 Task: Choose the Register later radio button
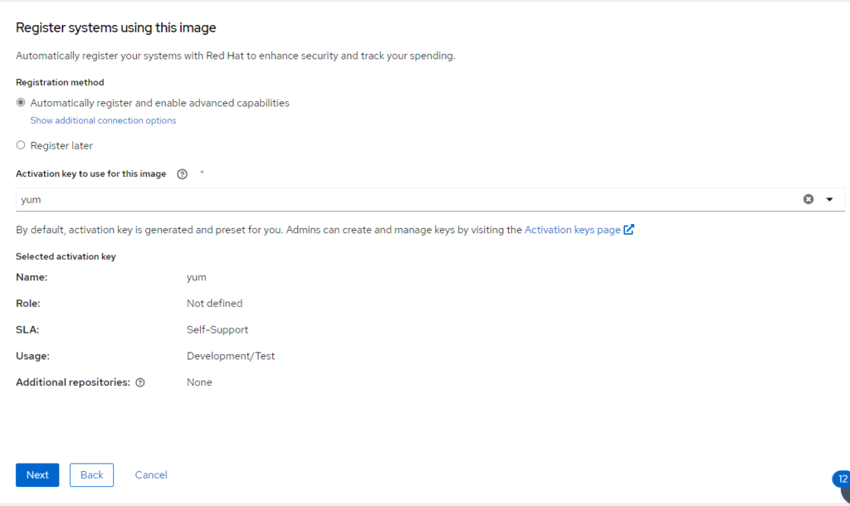[x=21, y=145]
